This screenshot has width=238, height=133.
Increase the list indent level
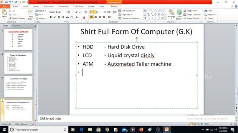[x=109, y=12]
